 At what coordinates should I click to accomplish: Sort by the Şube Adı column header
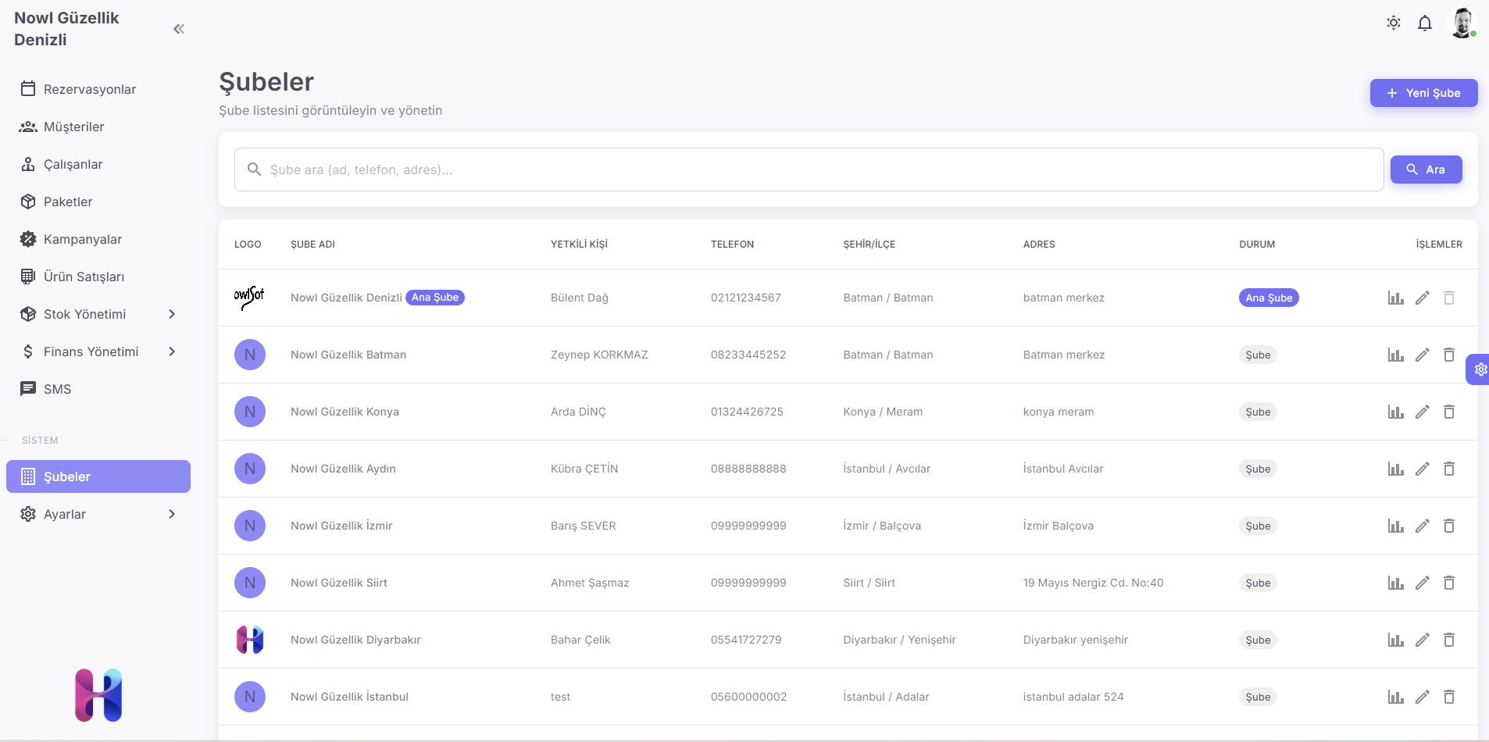point(312,244)
